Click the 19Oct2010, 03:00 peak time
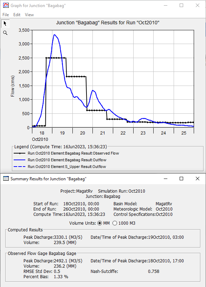This screenshot has width=206, height=287. [166, 237]
